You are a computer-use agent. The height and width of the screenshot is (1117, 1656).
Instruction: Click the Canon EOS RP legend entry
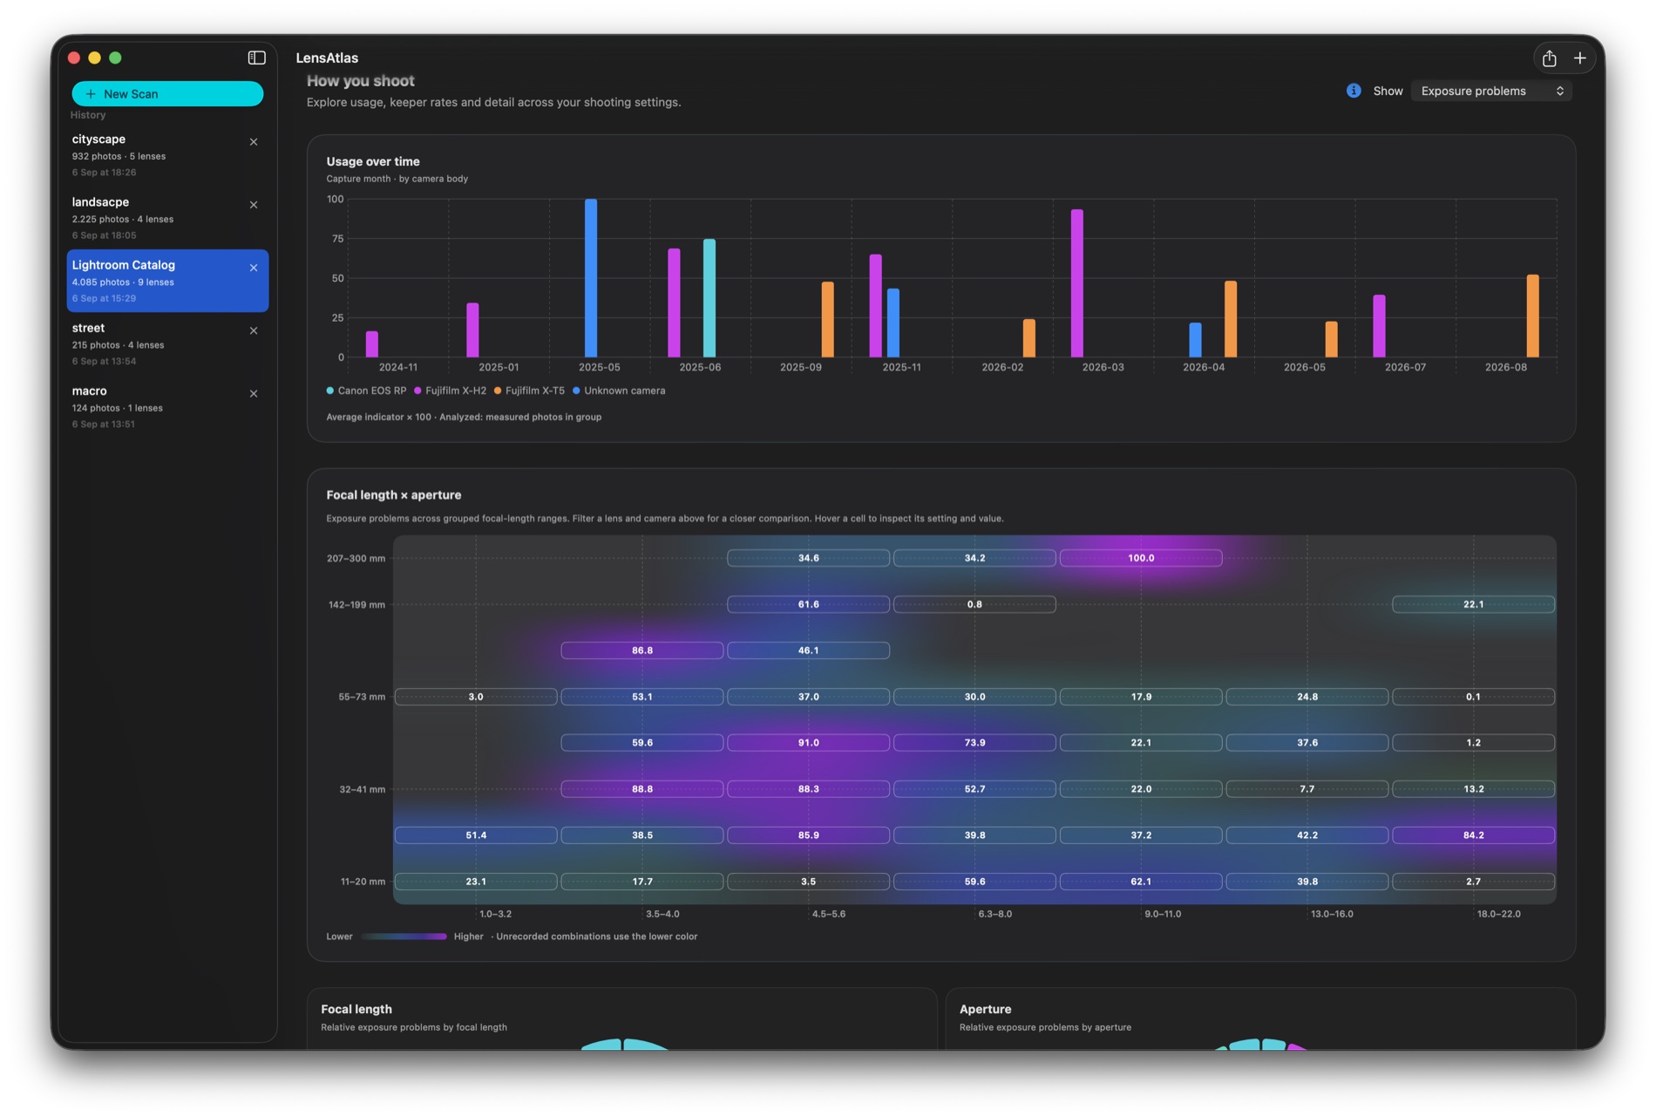tap(366, 391)
